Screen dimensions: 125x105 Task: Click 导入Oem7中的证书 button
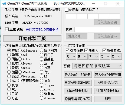(x=78, y=74)
